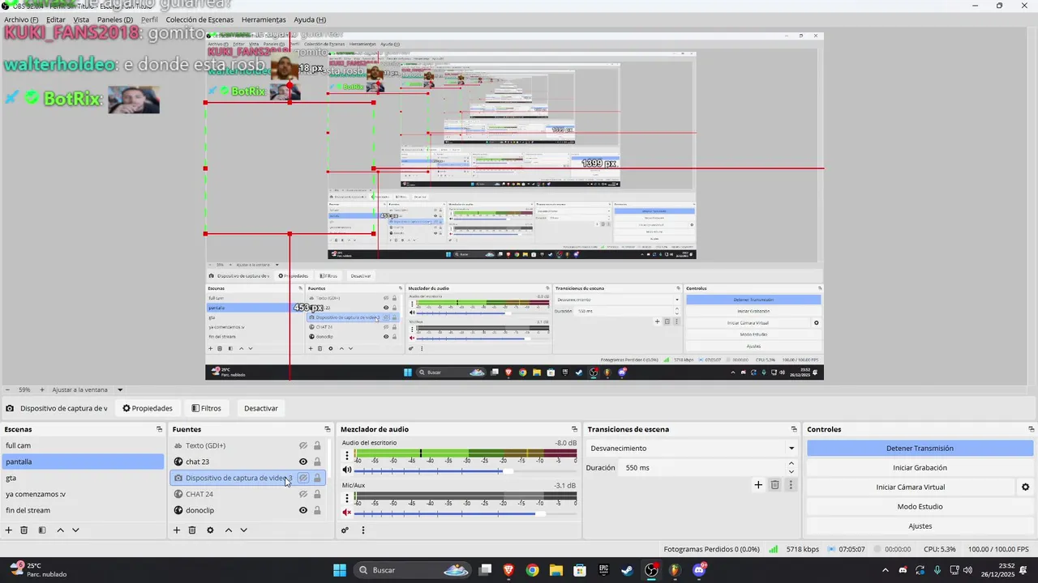The image size is (1038, 583).
Task: Pop out Transiciones de escena dock
Action: [795, 429]
